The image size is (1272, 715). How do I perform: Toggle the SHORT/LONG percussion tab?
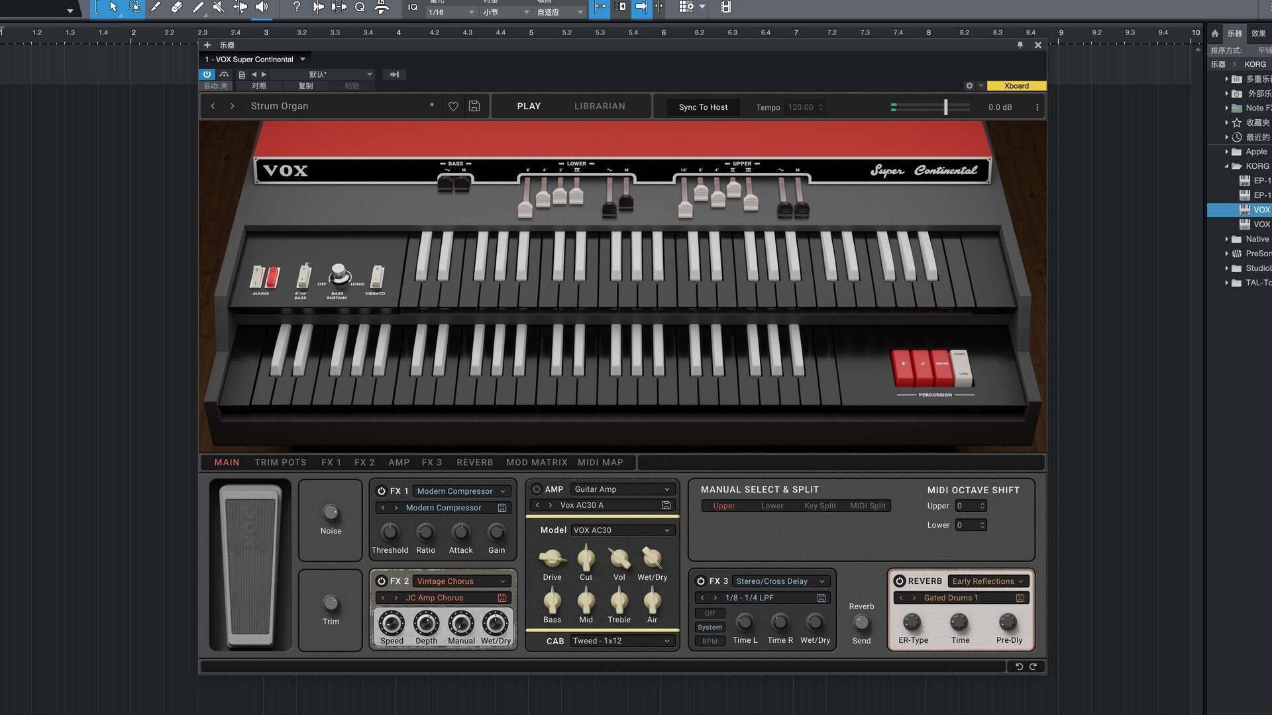pos(962,368)
